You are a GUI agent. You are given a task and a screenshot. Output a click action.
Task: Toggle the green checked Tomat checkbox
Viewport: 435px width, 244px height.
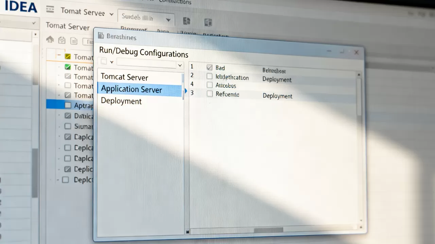(x=68, y=67)
